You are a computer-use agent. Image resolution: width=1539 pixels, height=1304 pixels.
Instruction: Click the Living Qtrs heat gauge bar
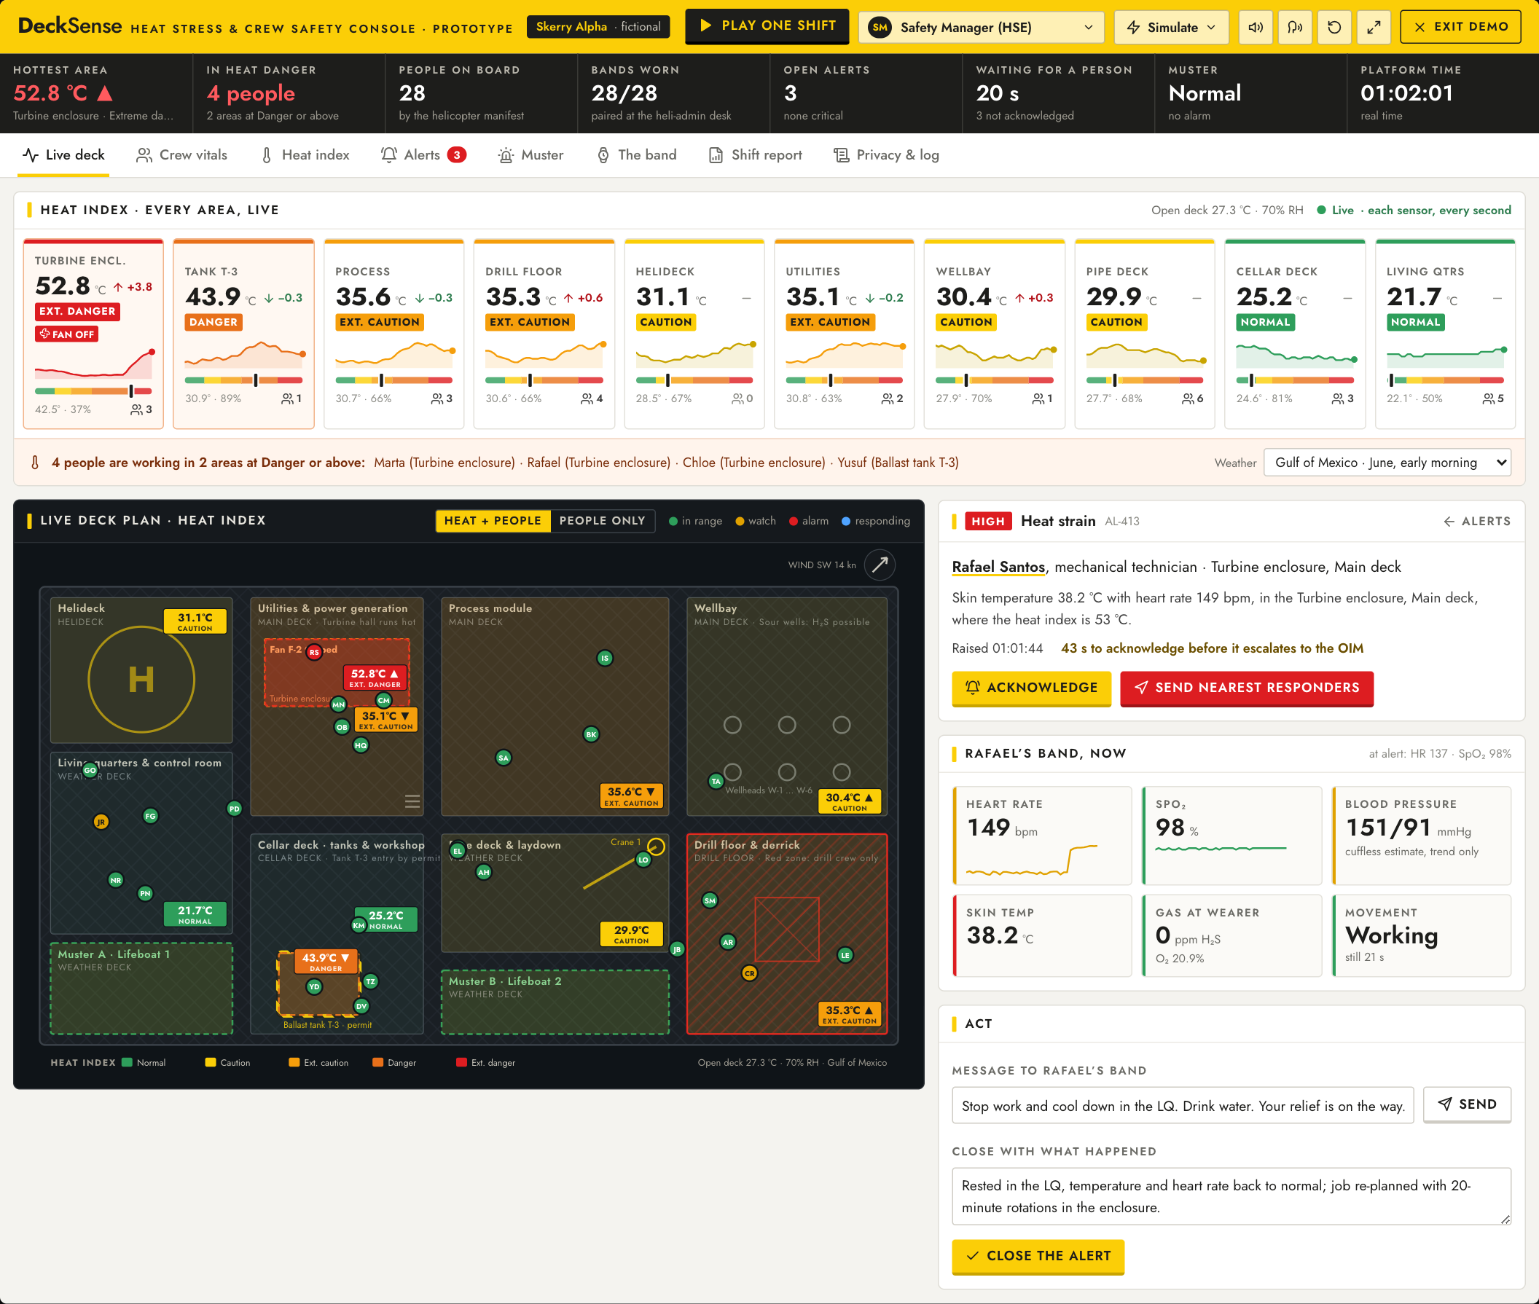click(1445, 380)
